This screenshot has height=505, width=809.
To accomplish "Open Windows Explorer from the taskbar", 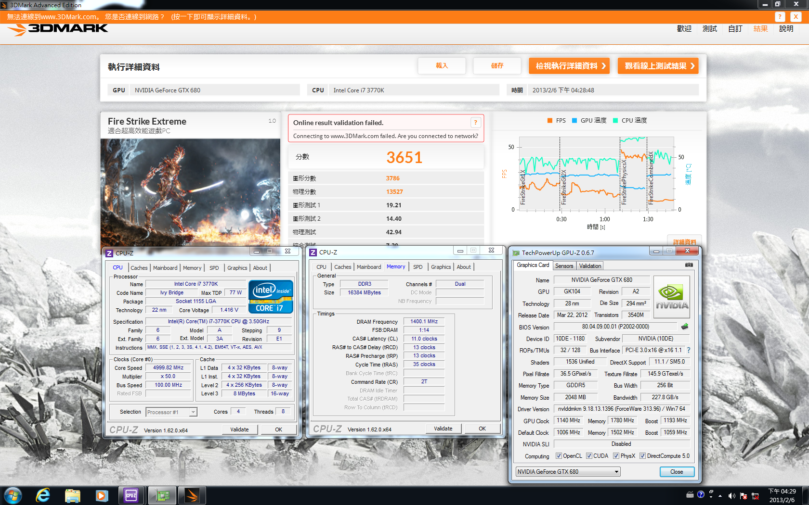I will tap(72, 495).
